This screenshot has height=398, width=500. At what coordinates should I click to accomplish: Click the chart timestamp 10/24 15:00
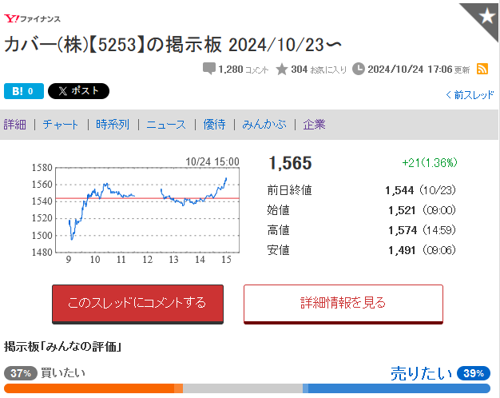[x=212, y=161]
